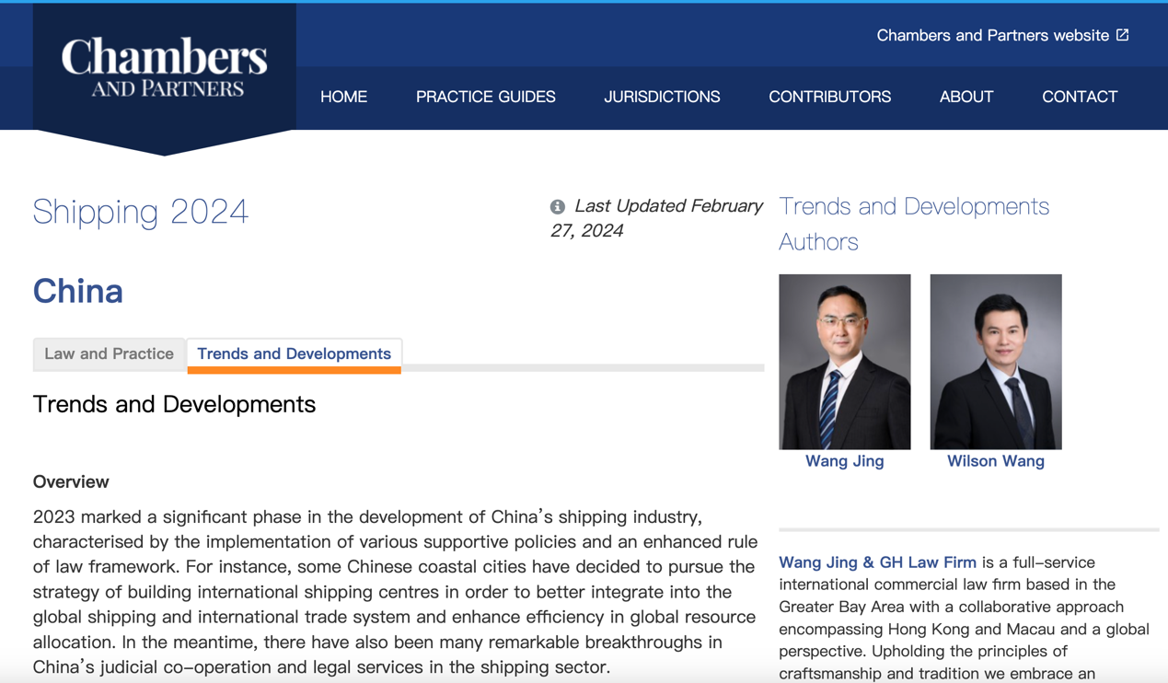Select the Trends and Developments tab
Viewport: 1168px width, 683px height.
click(295, 354)
